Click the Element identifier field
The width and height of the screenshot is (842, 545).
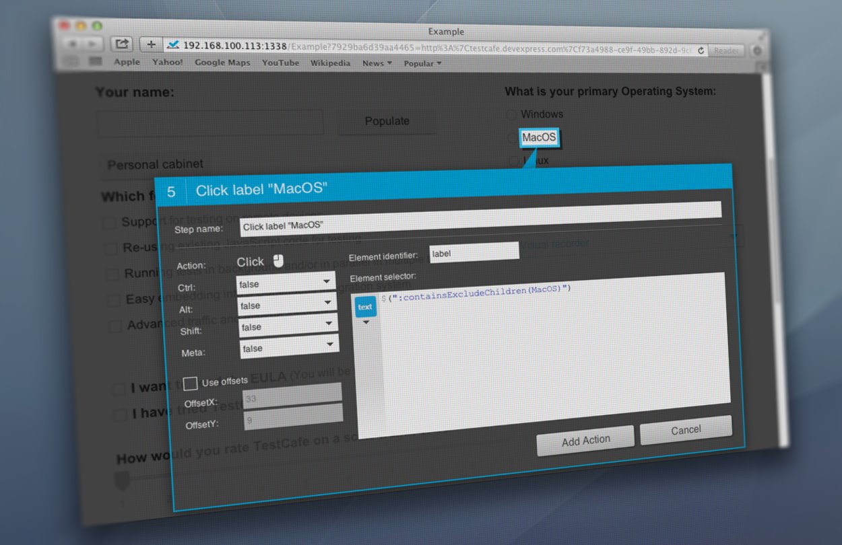474,252
